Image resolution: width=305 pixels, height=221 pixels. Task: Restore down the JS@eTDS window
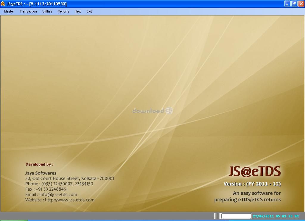294,4
